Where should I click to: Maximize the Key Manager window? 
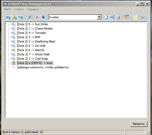pyautogui.click(x=142, y=4)
